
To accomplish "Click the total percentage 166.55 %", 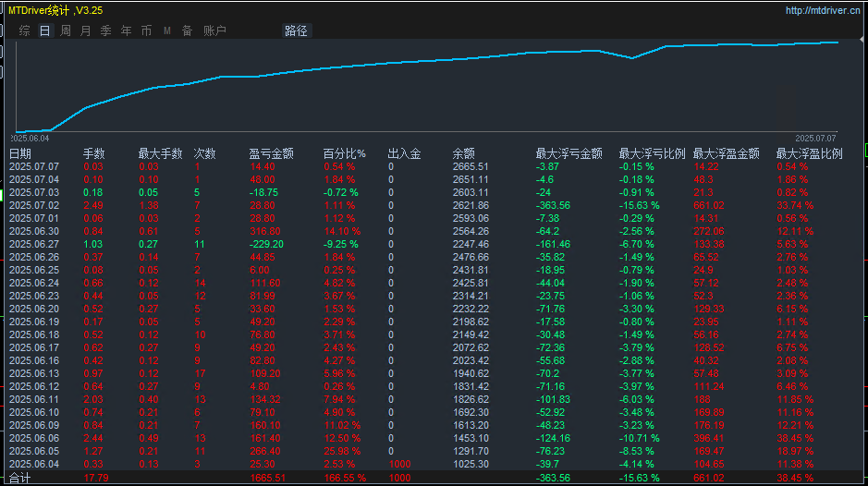I will 345,479.
